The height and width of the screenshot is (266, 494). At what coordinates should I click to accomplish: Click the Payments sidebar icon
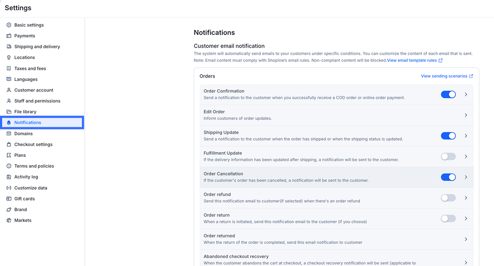pos(9,36)
